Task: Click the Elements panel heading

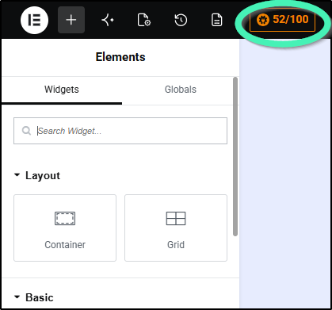Action: [x=120, y=57]
